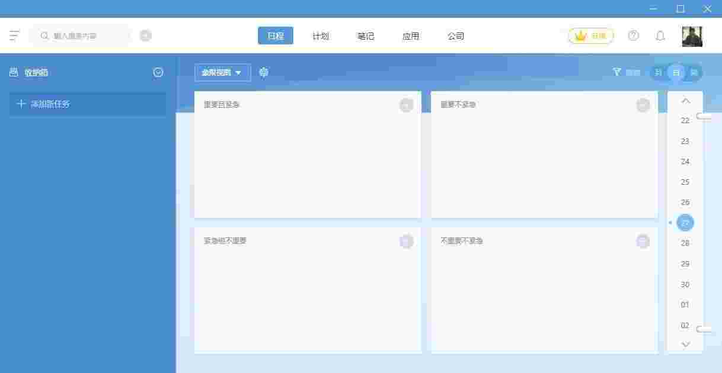Click the 添加新任务 add task button
This screenshot has width=722, height=373.
click(87, 104)
